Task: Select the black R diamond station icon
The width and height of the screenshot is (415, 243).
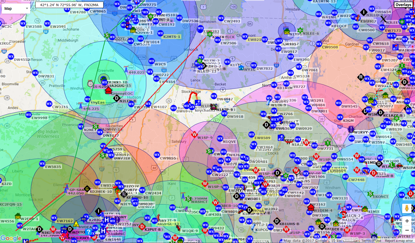Action: tap(361, 77)
